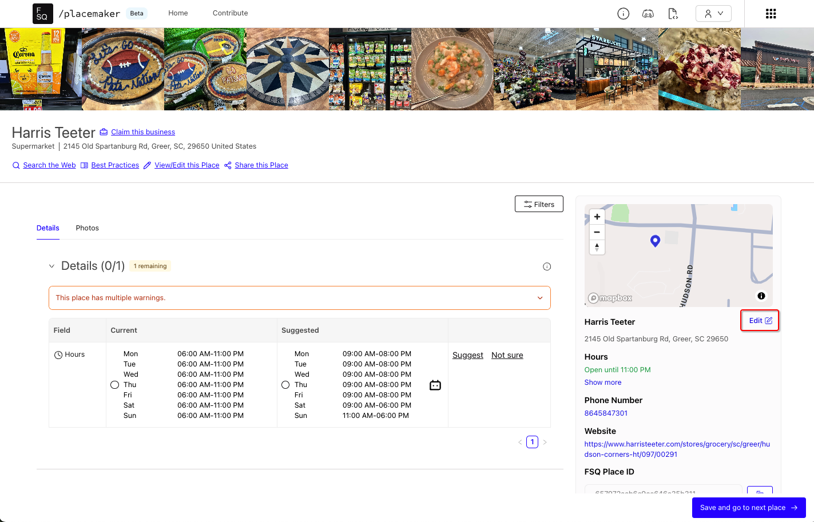Viewport: 814px width, 522px height.
Task: Click the Beta badge
Action: (137, 13)
